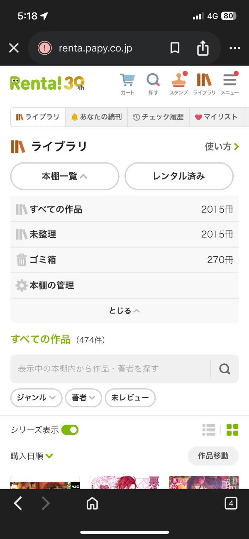Switch to the マイリスト tab

(216, 117)
